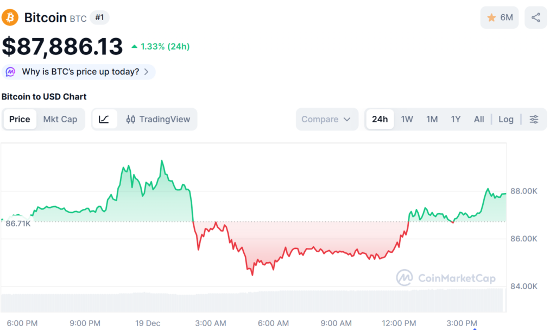This screenshot has height=330, width=556.
Task: Expand the Compare dropdown
Action: pyautogui.click(x=326, y=120)
